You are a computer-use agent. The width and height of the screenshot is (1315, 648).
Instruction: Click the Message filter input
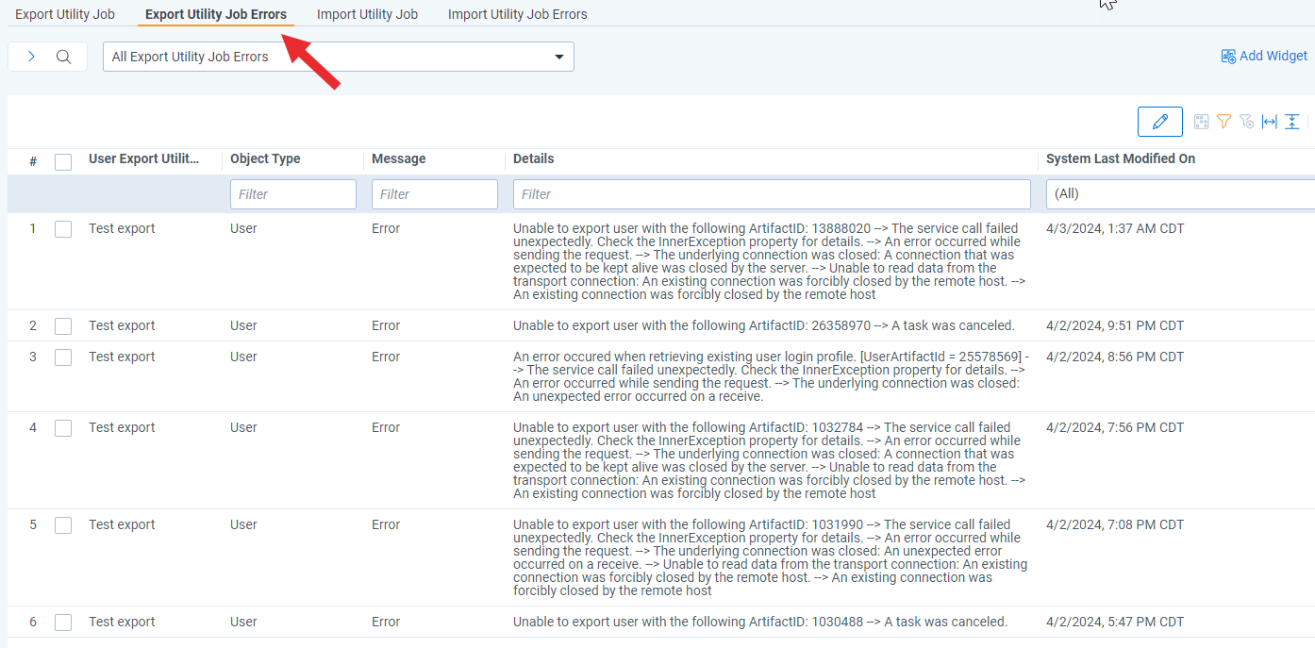tap(435, 194)
